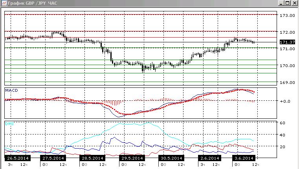Click the График GBP/JPY ЧАС window title

pos(33,3)
